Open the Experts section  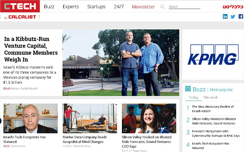click(x=71, y=7)
